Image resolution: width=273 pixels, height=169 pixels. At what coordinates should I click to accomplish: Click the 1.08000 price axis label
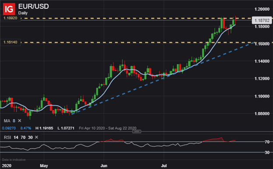[262, 114]
